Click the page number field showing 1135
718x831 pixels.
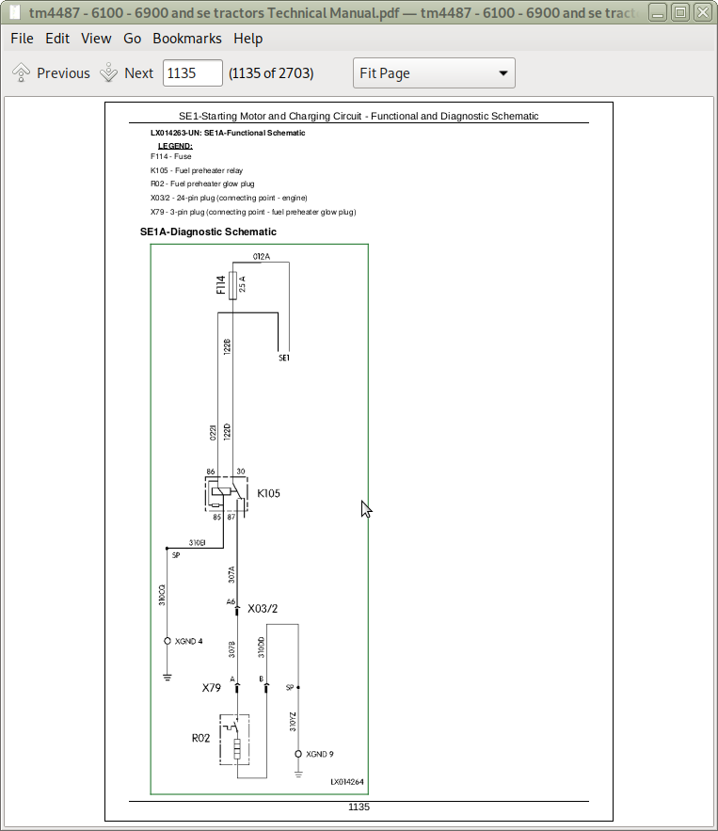(192, 73)
